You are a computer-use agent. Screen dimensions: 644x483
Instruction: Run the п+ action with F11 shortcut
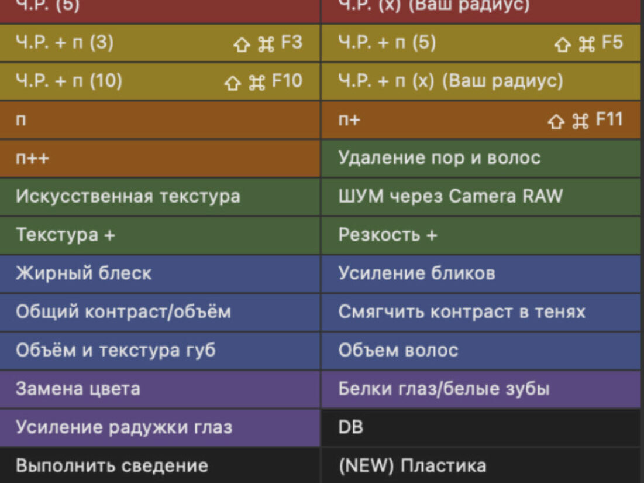pos(481,120)
